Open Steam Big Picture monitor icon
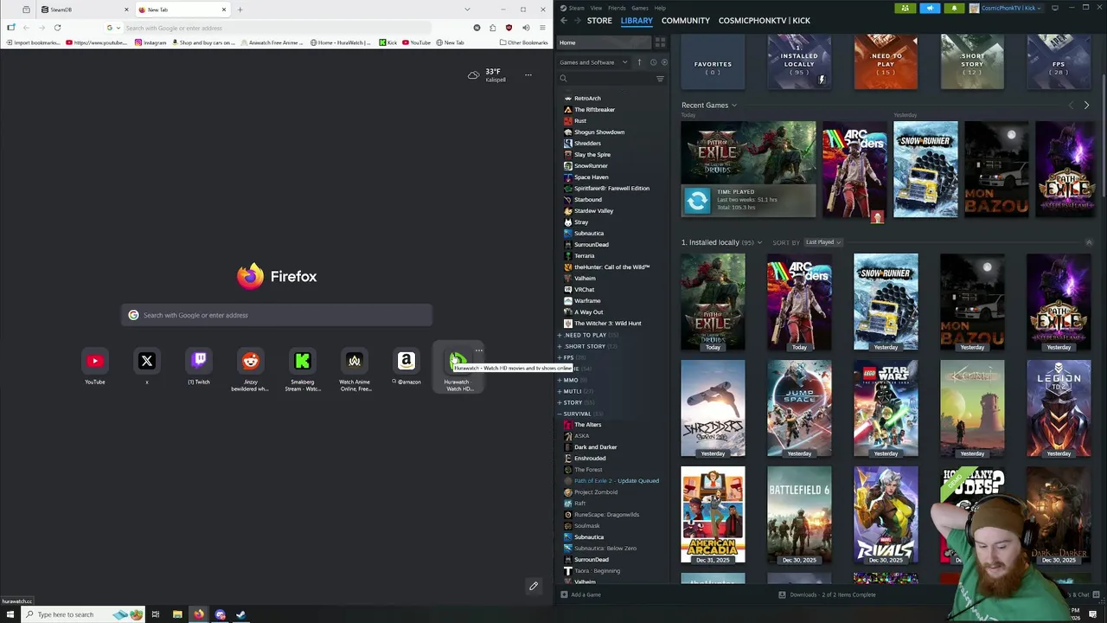 pyautogui.click(x=1055, y=8)
